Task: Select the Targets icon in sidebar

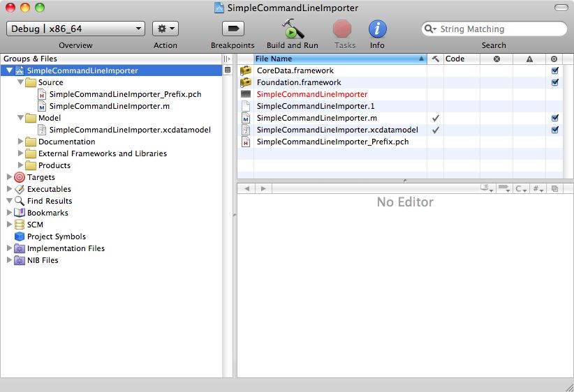Action: click(20, 177)
